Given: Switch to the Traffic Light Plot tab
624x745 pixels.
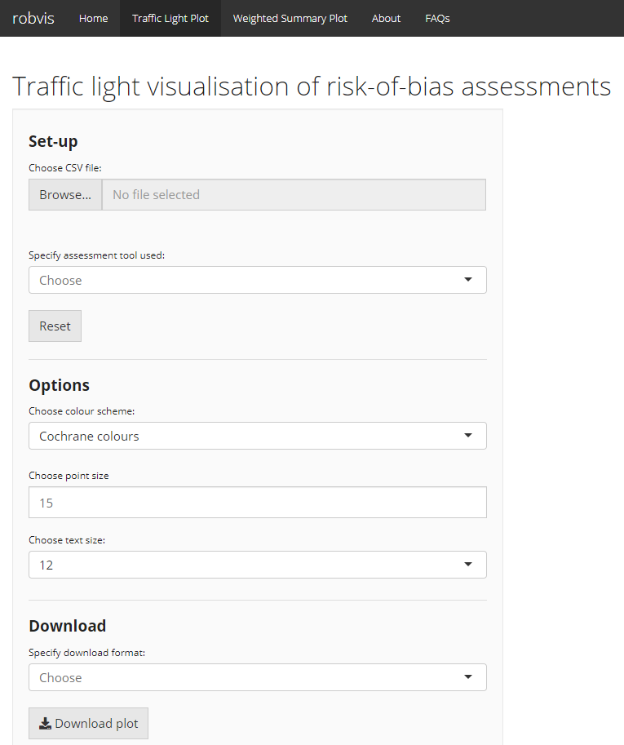Looking at the screenshot, I should 170,18.
